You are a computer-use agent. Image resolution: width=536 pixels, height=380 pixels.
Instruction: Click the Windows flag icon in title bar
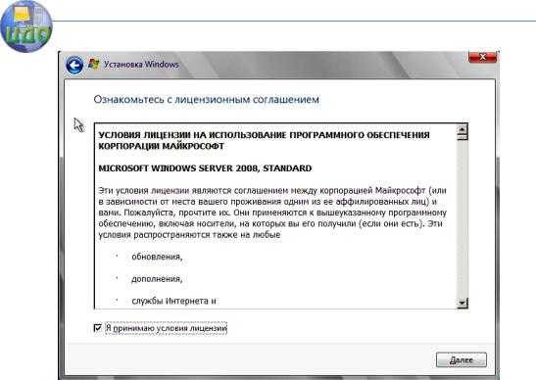94,64
